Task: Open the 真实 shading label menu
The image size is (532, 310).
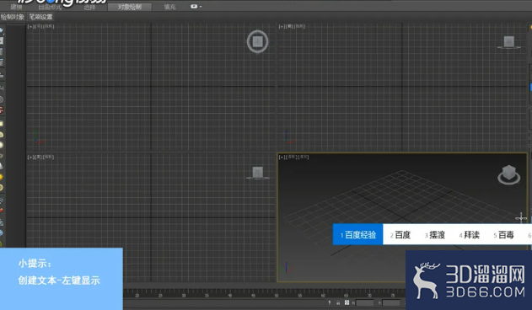Action: coord(304,157)
